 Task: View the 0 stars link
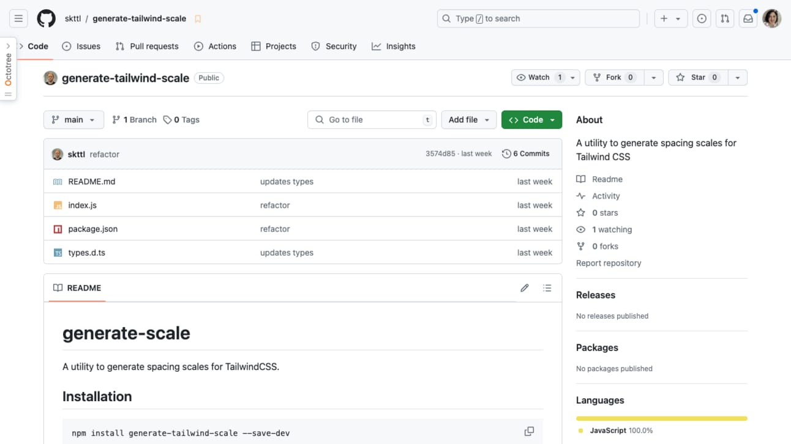(597, 213)
